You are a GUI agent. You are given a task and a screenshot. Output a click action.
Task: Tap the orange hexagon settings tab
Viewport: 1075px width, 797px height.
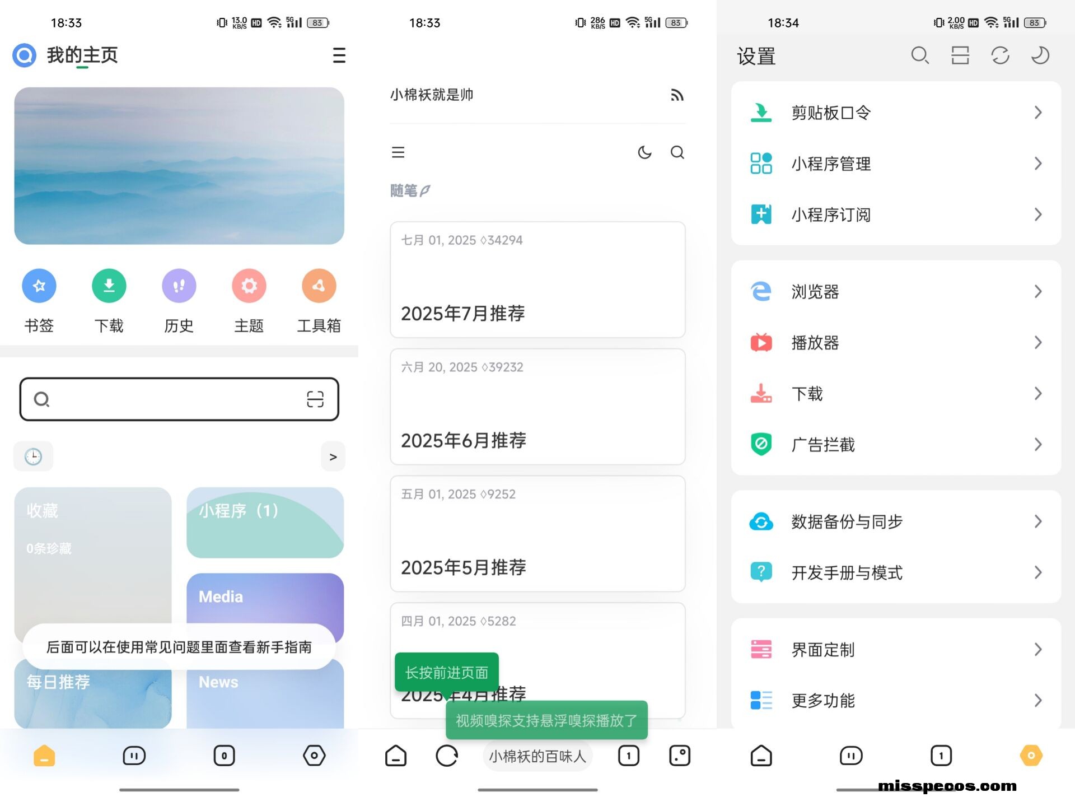pos(1031,756)
